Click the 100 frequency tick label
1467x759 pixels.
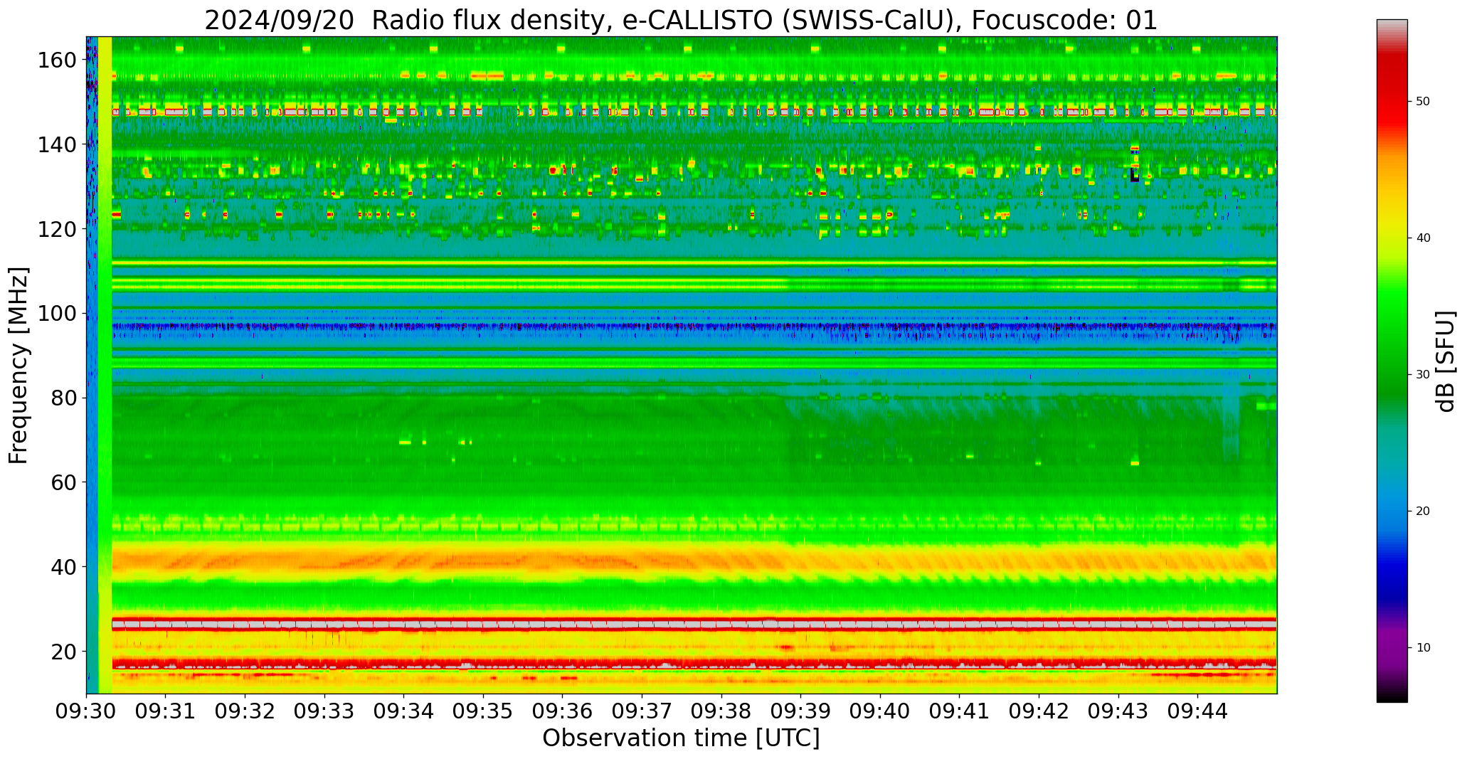click(57, 314)
